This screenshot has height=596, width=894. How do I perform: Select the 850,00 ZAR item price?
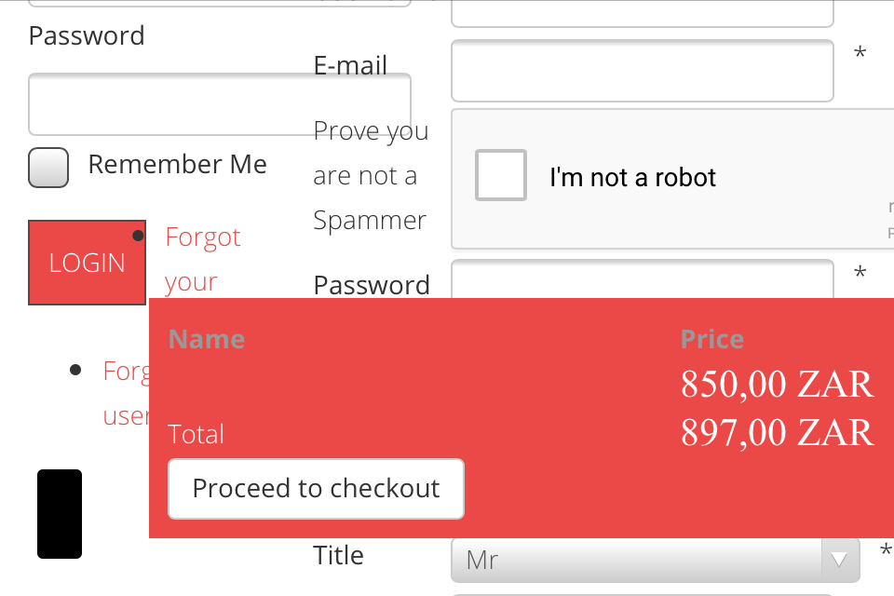tap(777, 384)
